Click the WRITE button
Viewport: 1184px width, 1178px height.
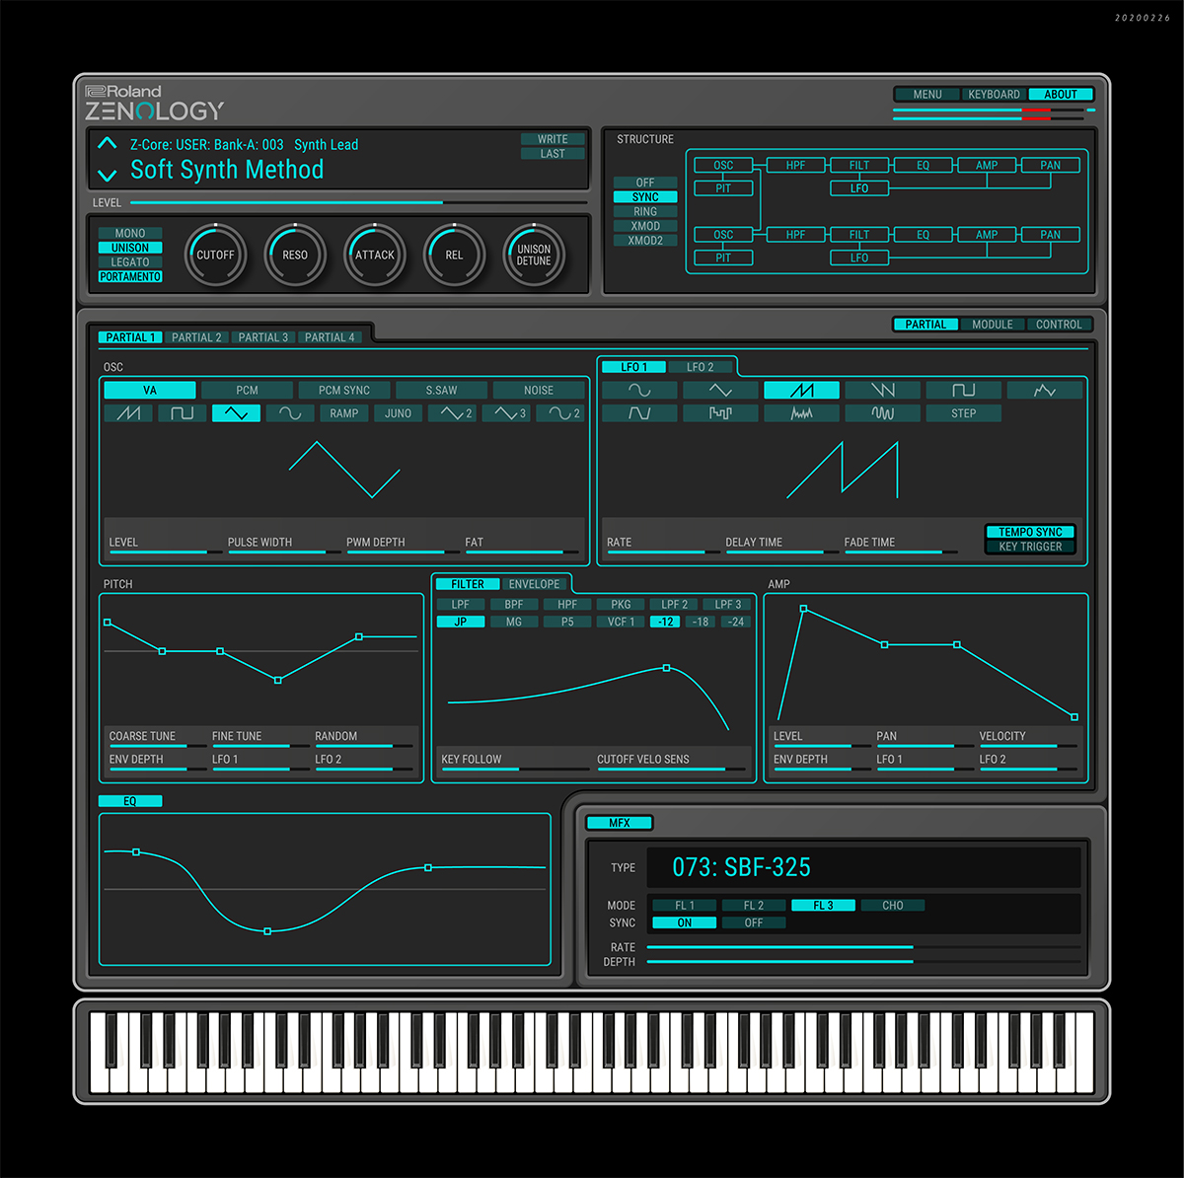(x=553, y=139)
